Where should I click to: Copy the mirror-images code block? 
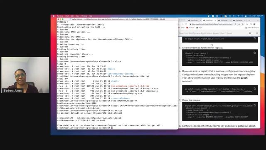coord(255,105)
